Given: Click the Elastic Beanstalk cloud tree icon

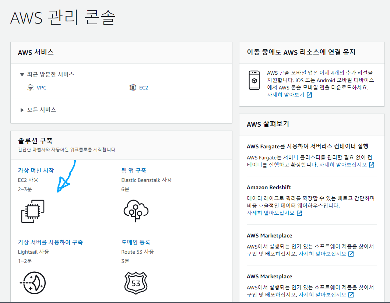Looking at the screenshot, I should (x=136, y=211).
